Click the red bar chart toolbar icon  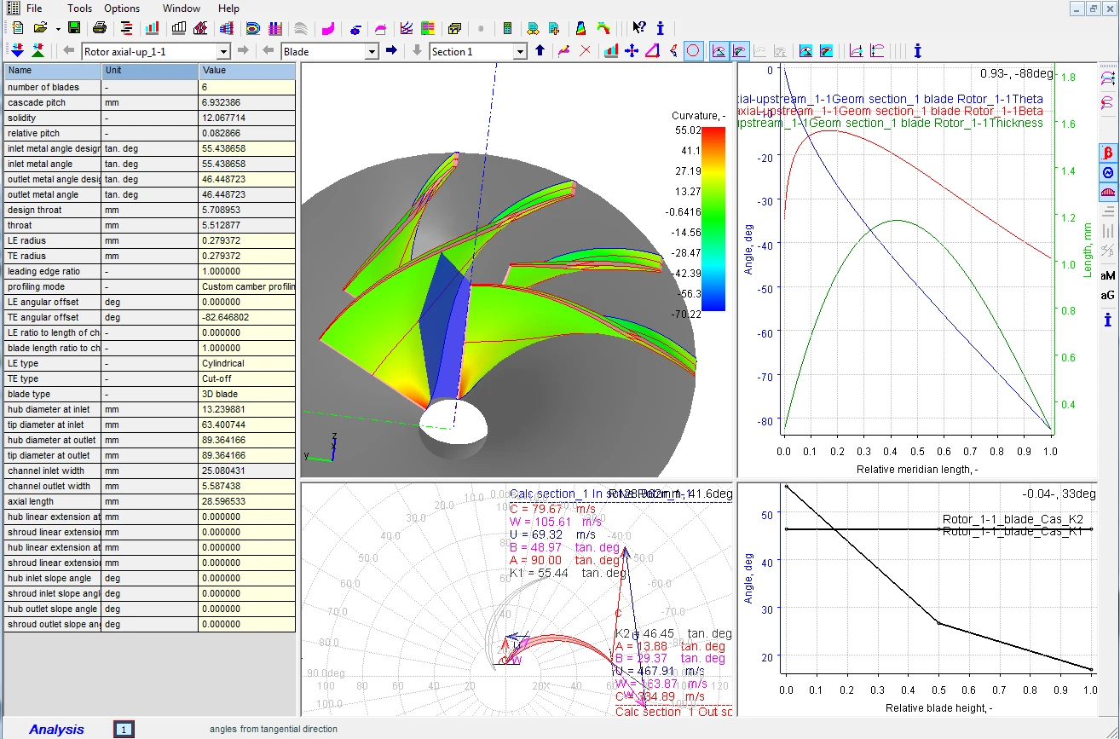[153, 28]
